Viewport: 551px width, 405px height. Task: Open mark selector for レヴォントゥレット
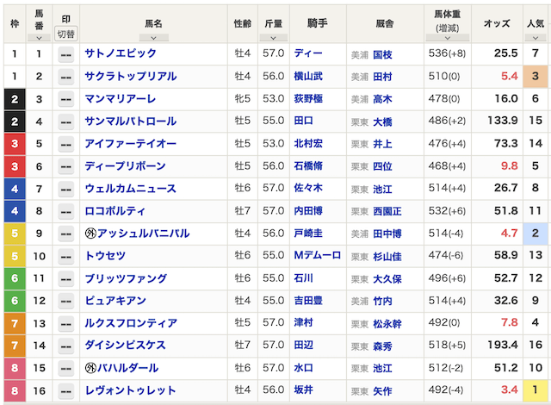click(x=65, y=390)
